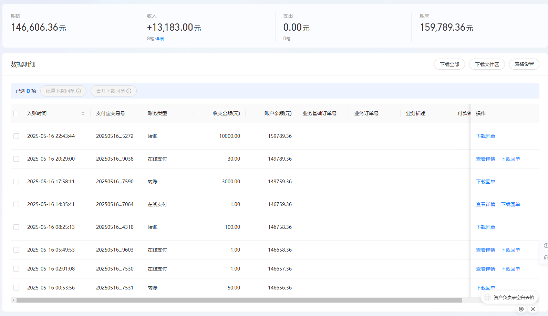Check the row dated 2025-05-16 22:43:44

16,136
